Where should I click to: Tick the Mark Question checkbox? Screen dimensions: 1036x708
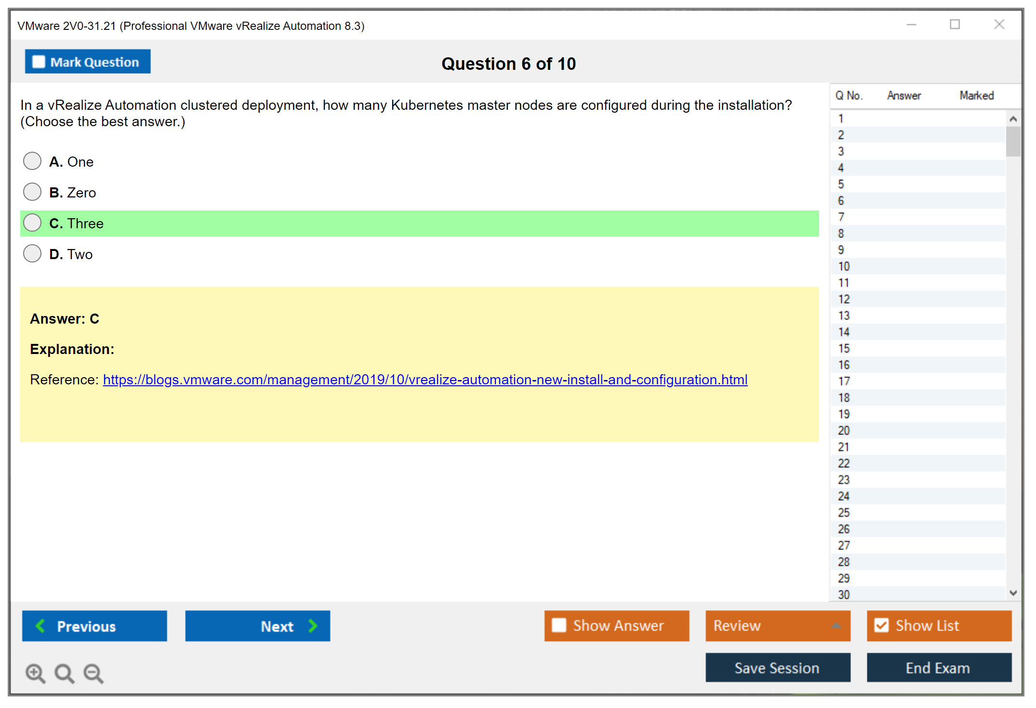pyautogui.click(x=39, y=62)
